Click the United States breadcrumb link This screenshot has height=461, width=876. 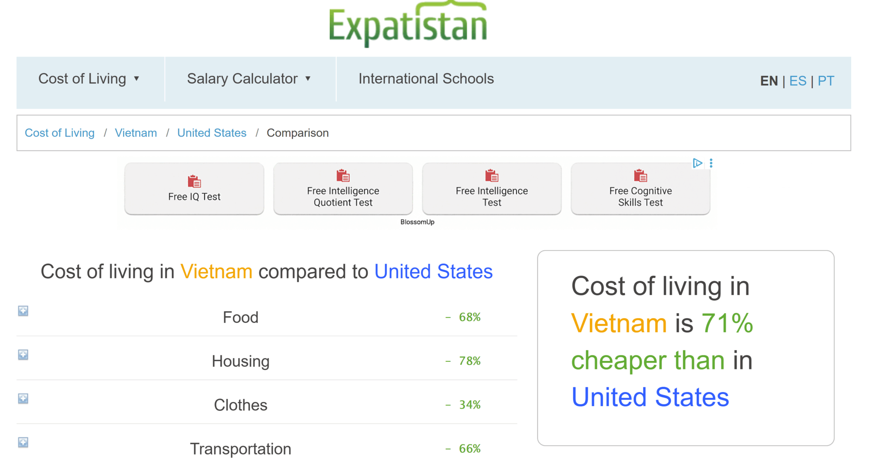point(212,133)
